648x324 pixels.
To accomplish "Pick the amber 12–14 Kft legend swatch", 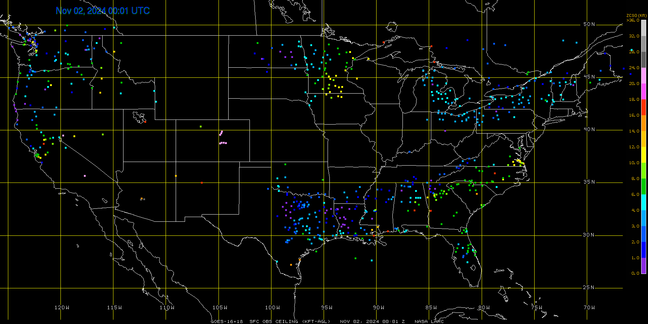I will pyautogui.click(x=644, y=139).
